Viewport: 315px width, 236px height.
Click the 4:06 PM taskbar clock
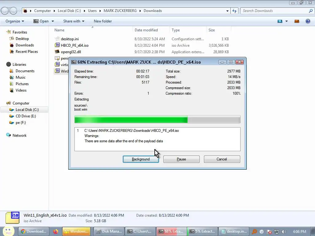coord(300,232)
